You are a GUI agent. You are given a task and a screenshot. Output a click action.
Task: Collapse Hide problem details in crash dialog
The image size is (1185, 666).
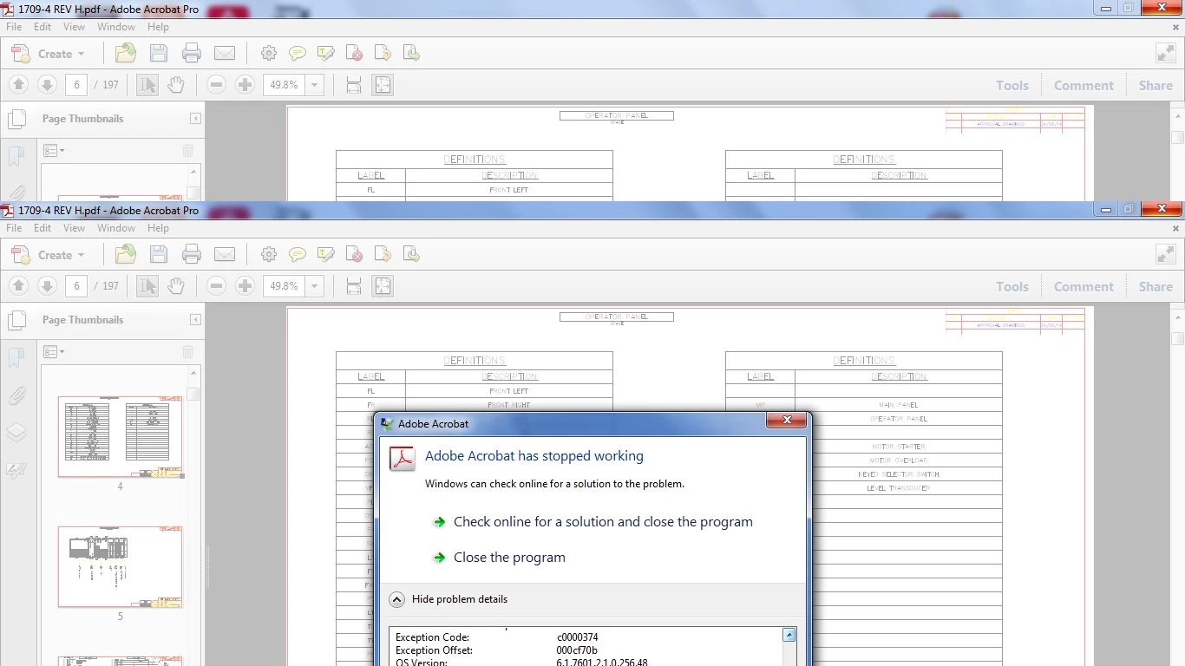pyautogui.click(x=448, y=599)
